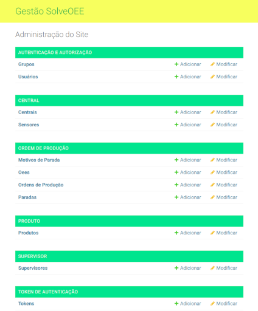The image size is (258, 311).
Task: Click the pencil icon in Sensores row
Action: [x=212, y=125]
